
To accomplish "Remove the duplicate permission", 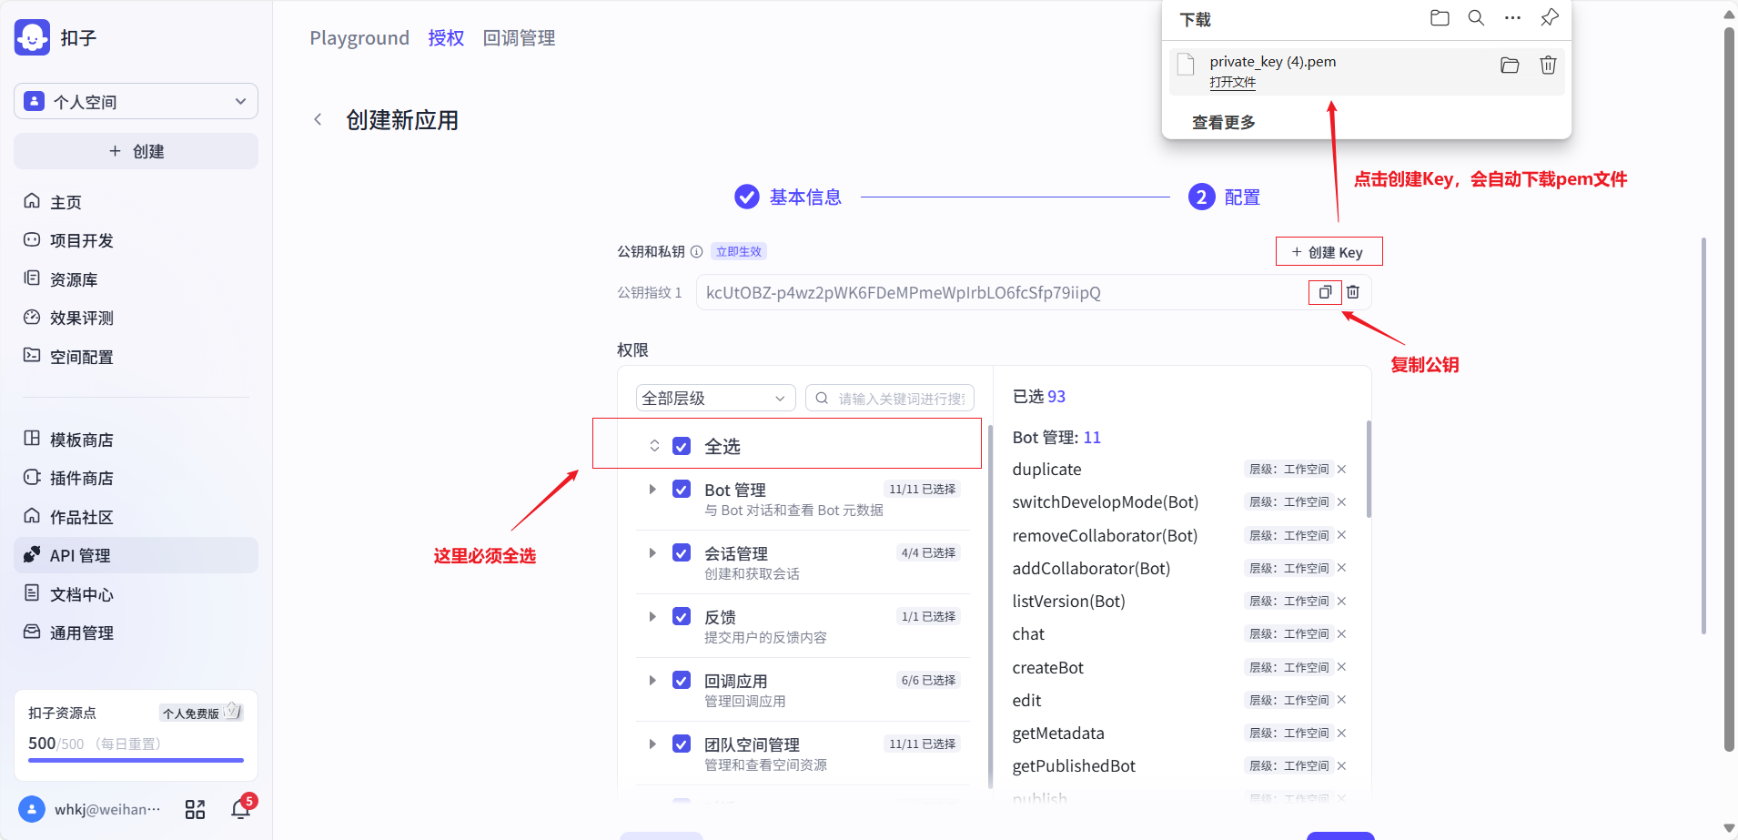I will pos(1341,470).
